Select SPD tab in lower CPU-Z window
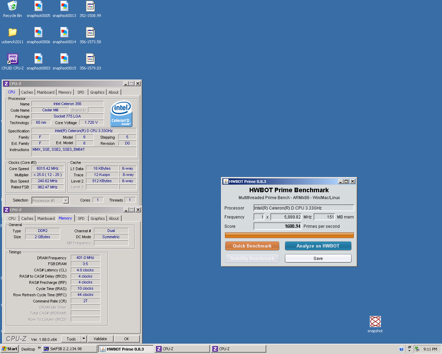Image resolution: width=442 pixels, height=354 pixels. click(x=81, y=218)
